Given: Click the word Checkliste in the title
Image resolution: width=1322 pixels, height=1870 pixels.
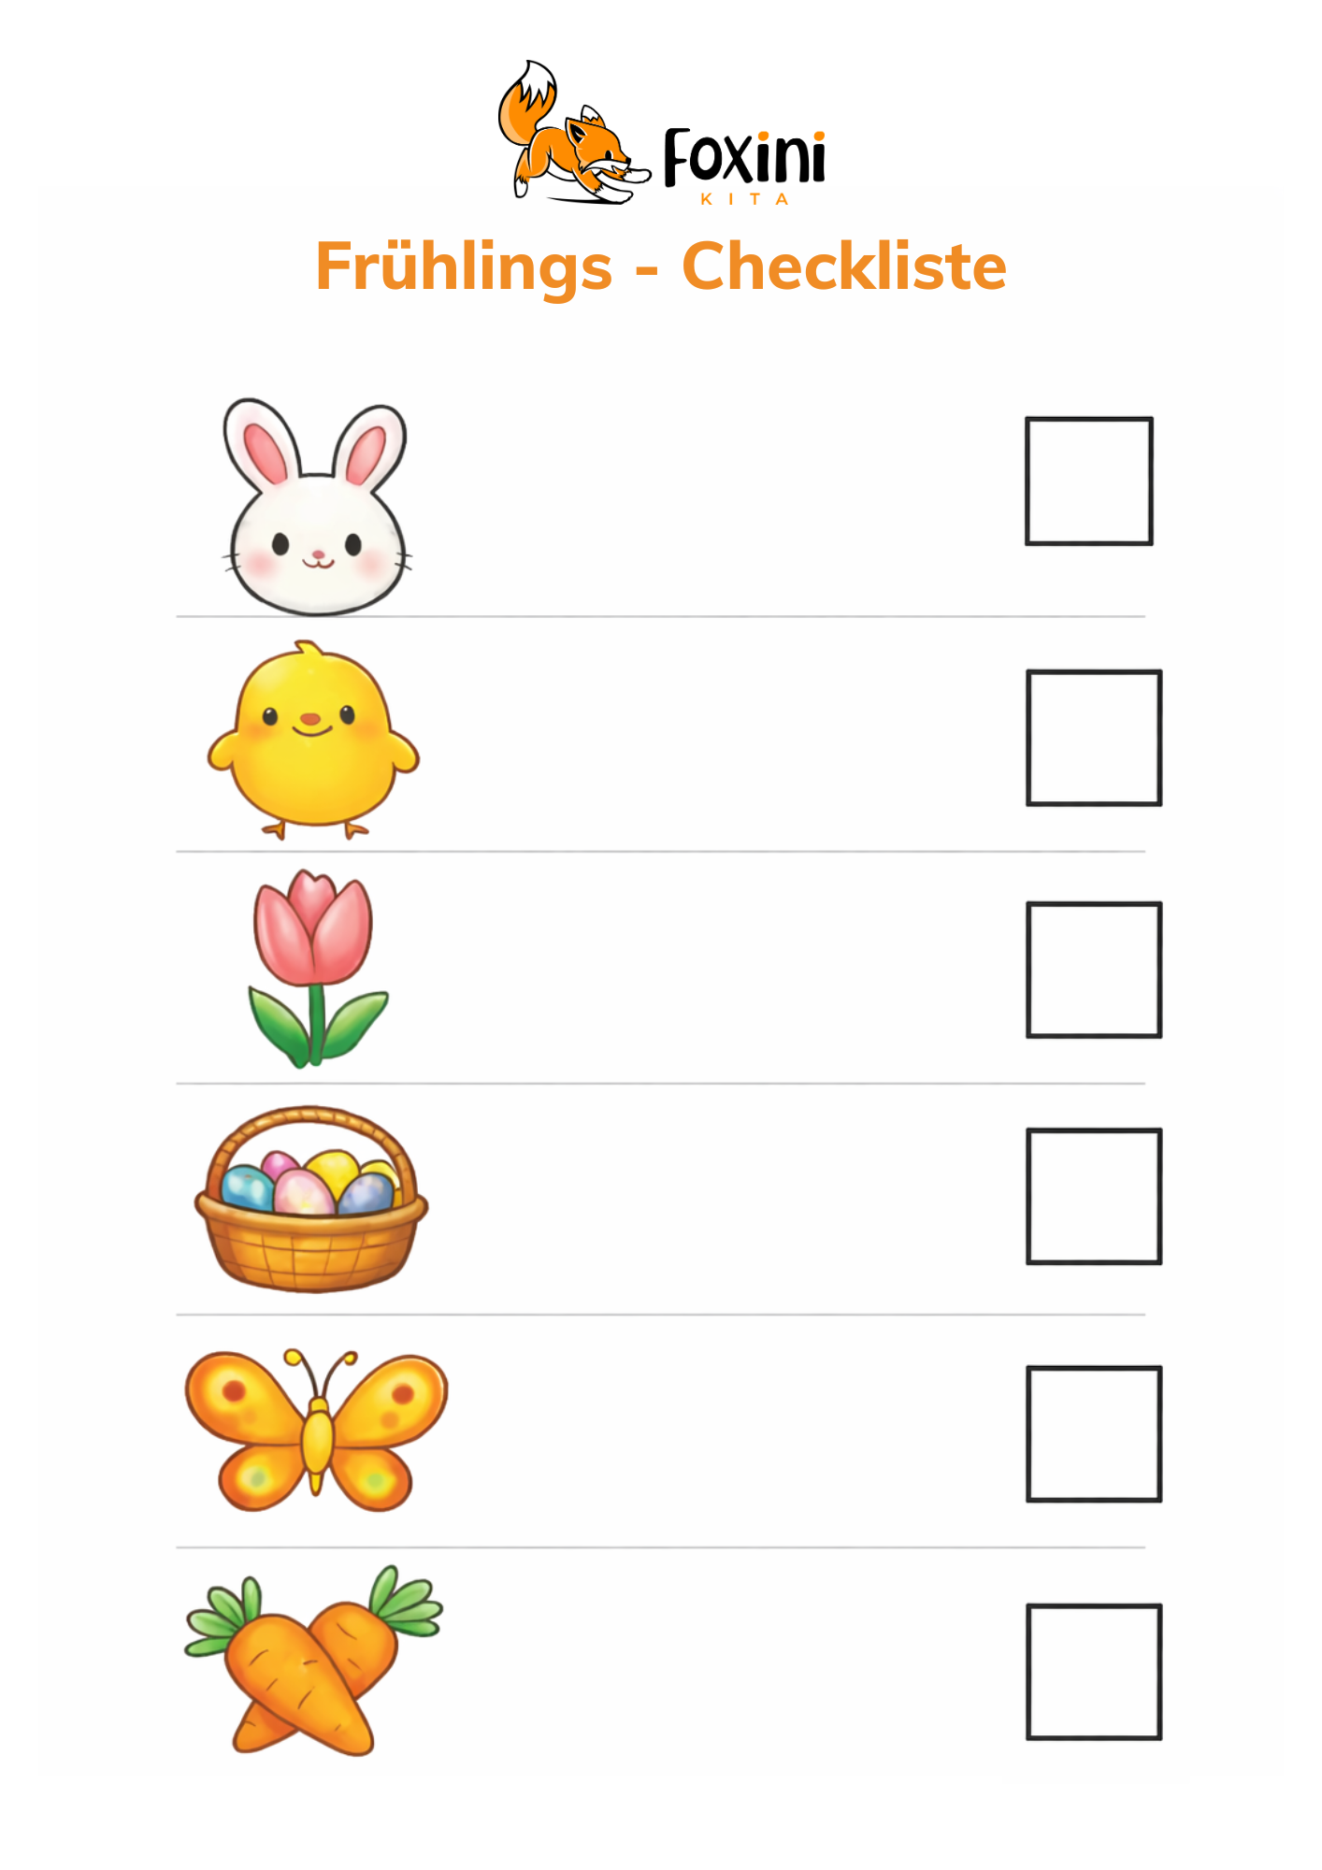Looking at the screenshot, I should pyautogui.click(x=843, y=267).
